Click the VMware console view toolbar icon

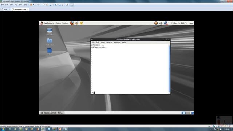click(x=72, y=5)
